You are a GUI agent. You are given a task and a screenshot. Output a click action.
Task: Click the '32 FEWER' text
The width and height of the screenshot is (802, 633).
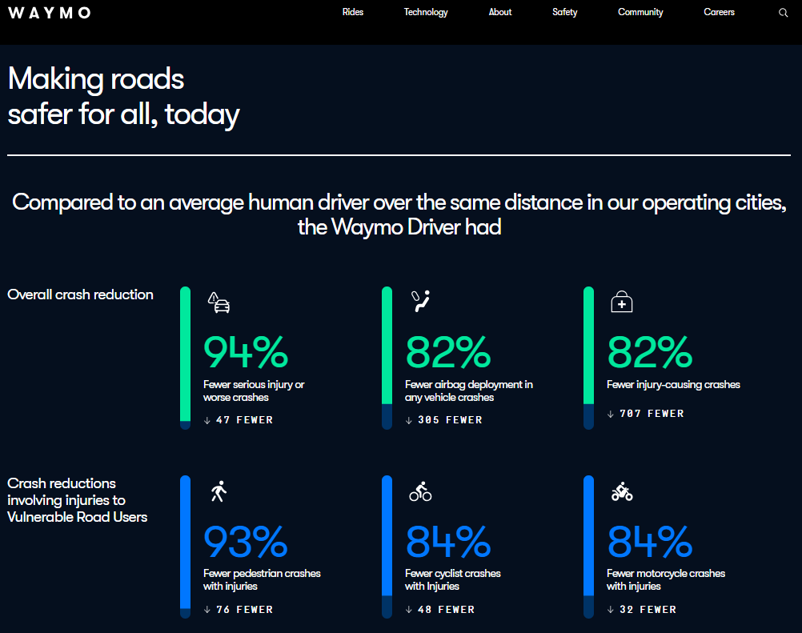pyautogui.click(x=648, y=610)
